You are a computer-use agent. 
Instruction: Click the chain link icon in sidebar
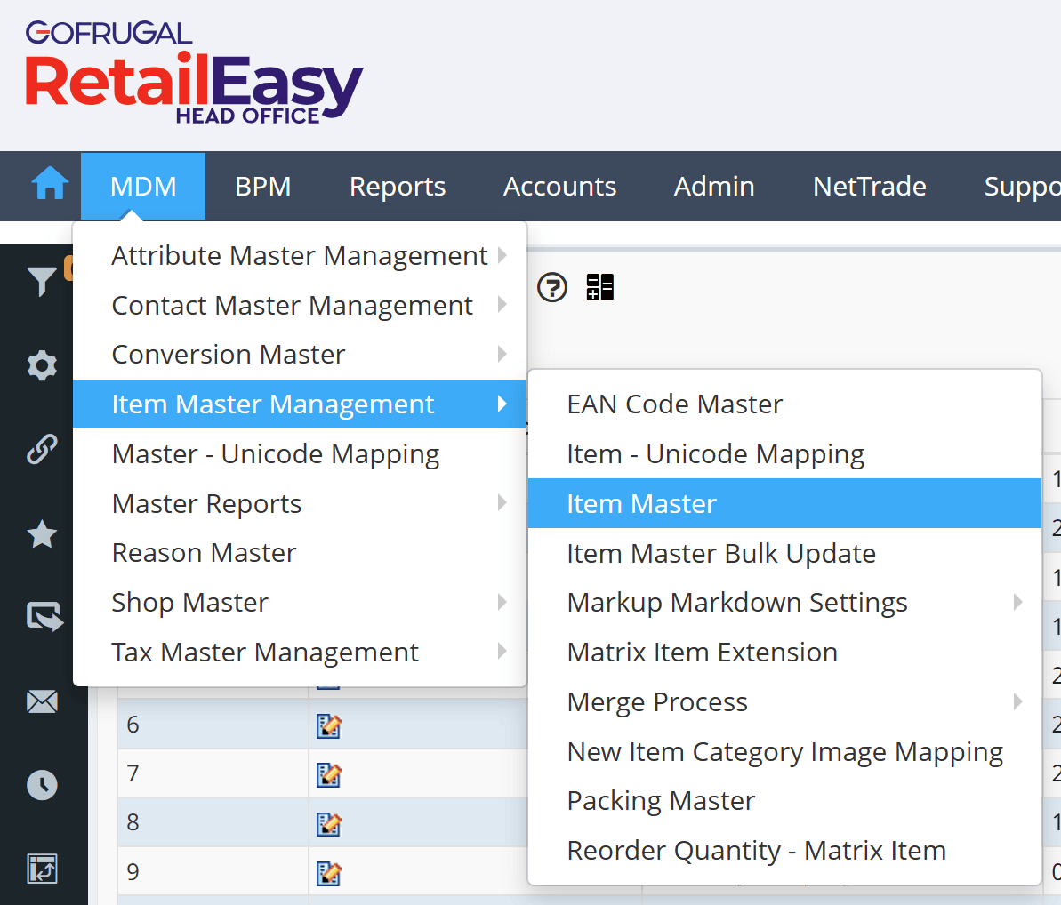(42, 450)
